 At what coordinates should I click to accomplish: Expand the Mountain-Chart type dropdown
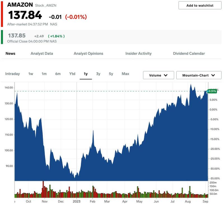coord(199,75)
